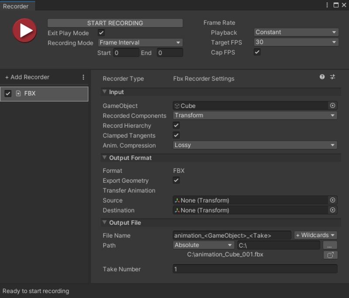Click the Take Number input field
Image resolution: width=349 pixels, height=298 pixels.
255,269
